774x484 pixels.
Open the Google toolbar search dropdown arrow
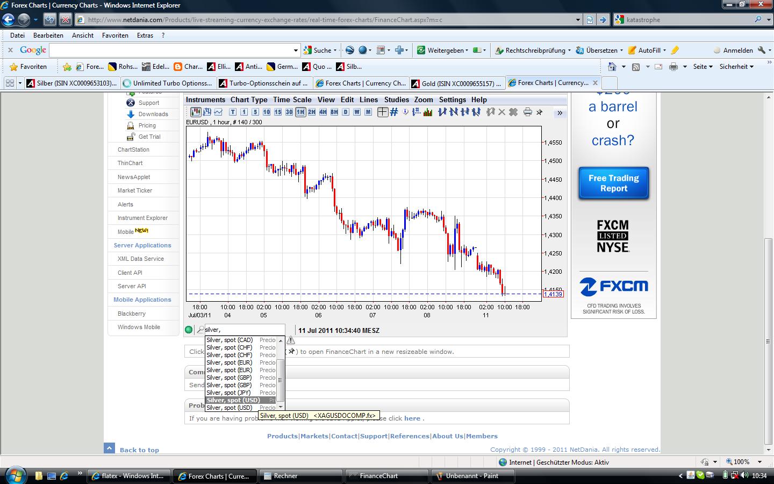296,51
